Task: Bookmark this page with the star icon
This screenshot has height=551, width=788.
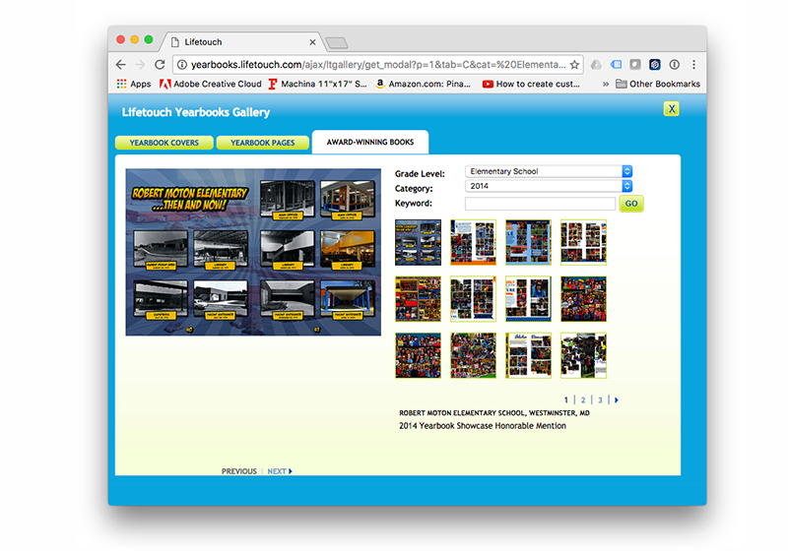Action: [x=574, y=65]
